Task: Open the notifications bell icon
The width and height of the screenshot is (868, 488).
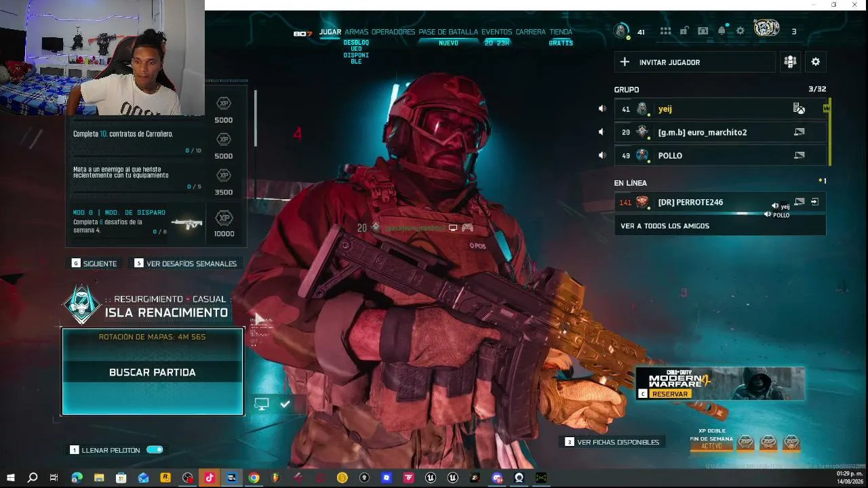Action: click(x=722, y=31)
